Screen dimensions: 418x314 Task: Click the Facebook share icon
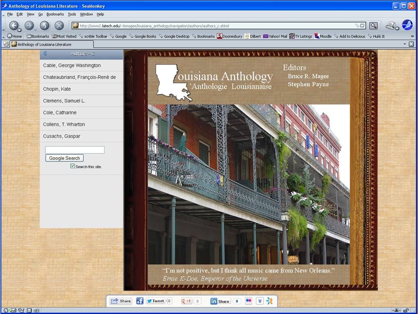point(140,301)
